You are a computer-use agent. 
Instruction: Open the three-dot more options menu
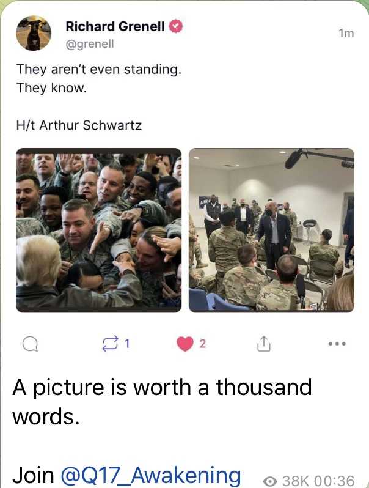tap(337, 344)
